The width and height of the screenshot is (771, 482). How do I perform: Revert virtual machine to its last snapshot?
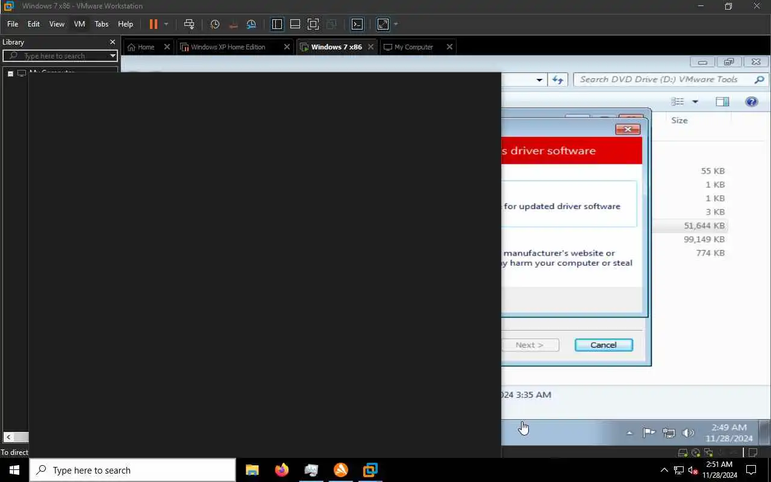click(233, 24)
